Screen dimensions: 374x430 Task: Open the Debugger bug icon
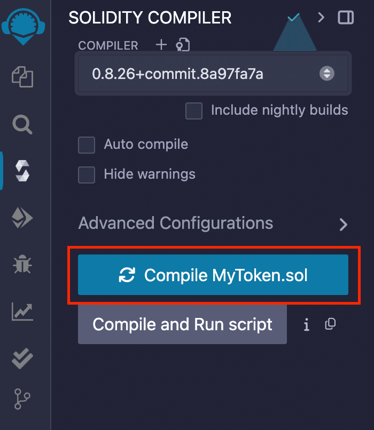coord(22,264)
